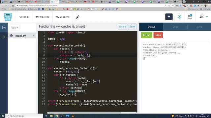Click line 22 print uncached time statement
The image size is (211, 118).
click(x=93, y=101)
